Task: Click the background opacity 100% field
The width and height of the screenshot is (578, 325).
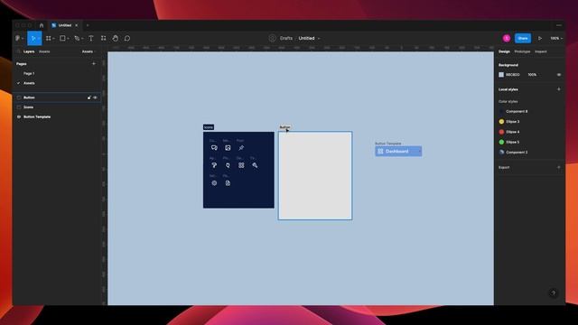Action: [x=532, y=75]
